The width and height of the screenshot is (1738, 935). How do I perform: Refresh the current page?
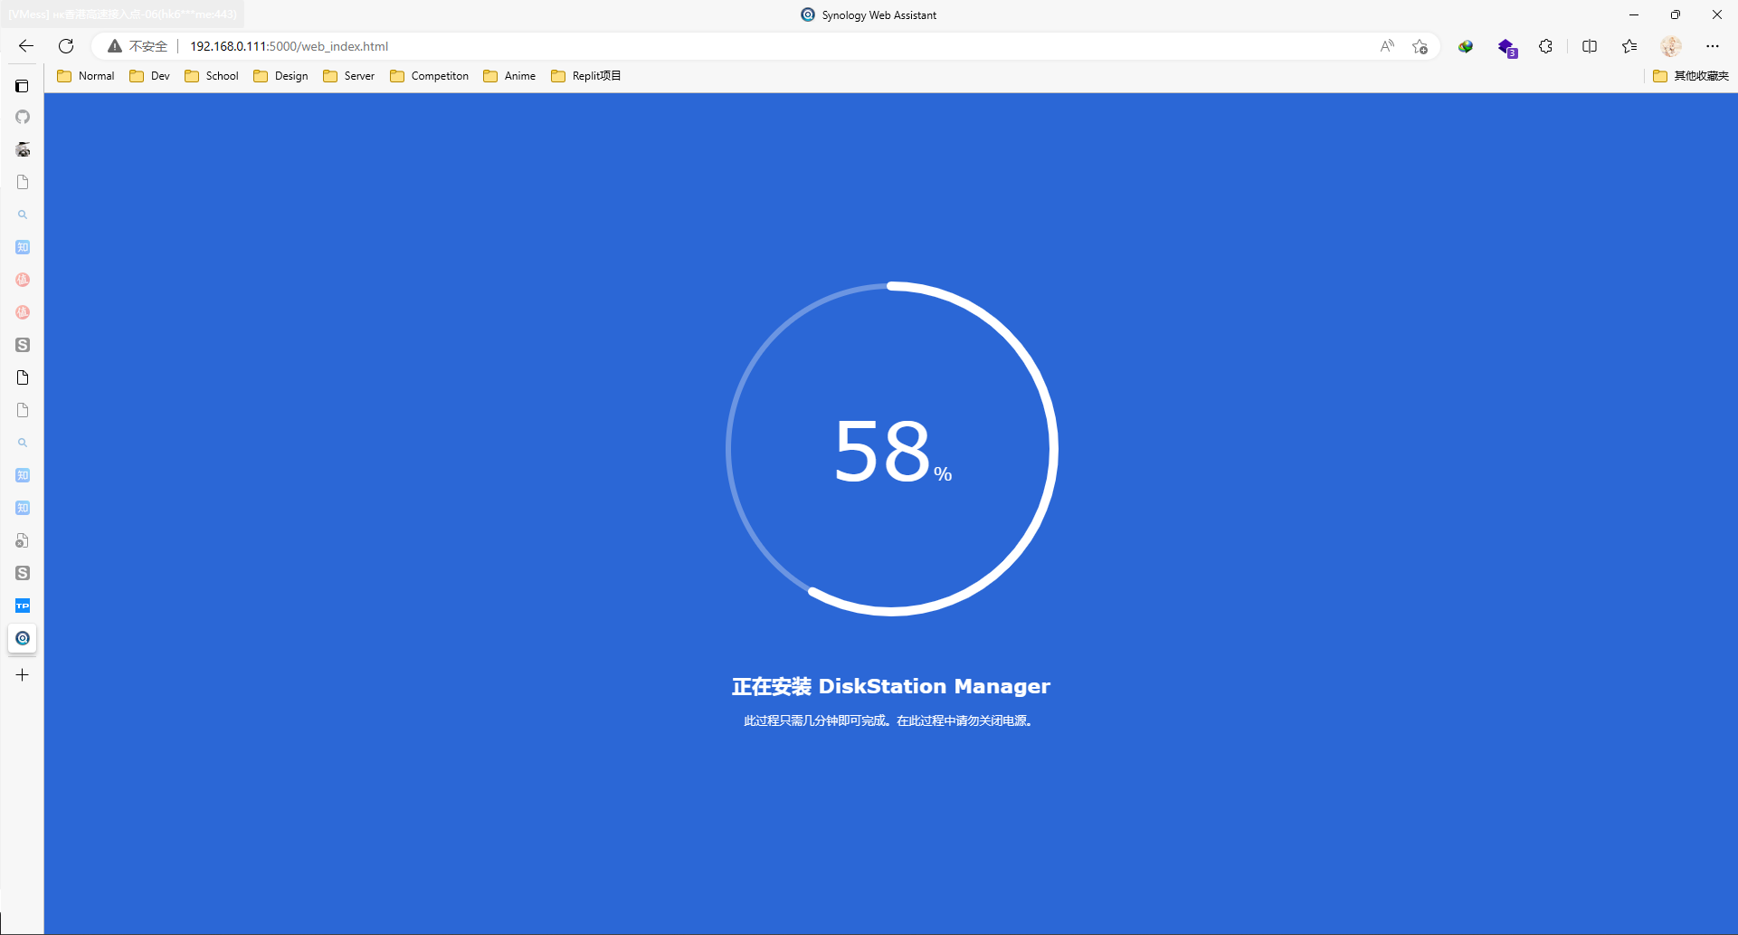[x=66, y=46]
